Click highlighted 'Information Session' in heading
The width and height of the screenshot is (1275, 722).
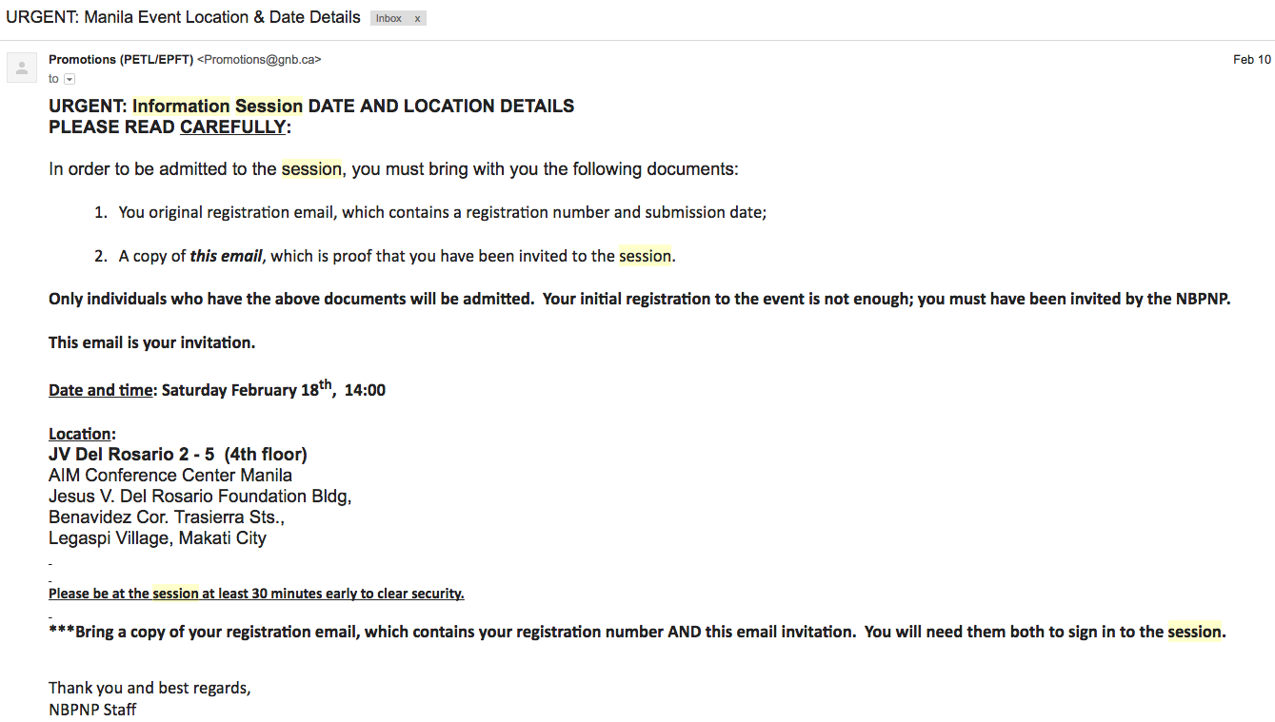(217, 107)
